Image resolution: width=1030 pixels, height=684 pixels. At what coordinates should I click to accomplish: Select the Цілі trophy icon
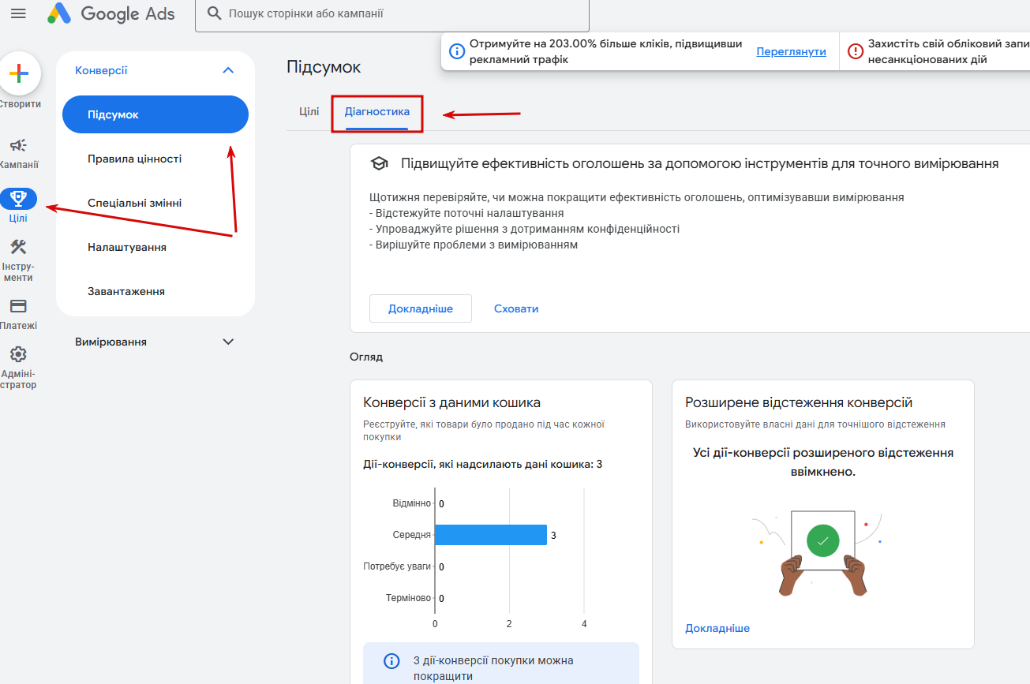click(x=18, y=198)
